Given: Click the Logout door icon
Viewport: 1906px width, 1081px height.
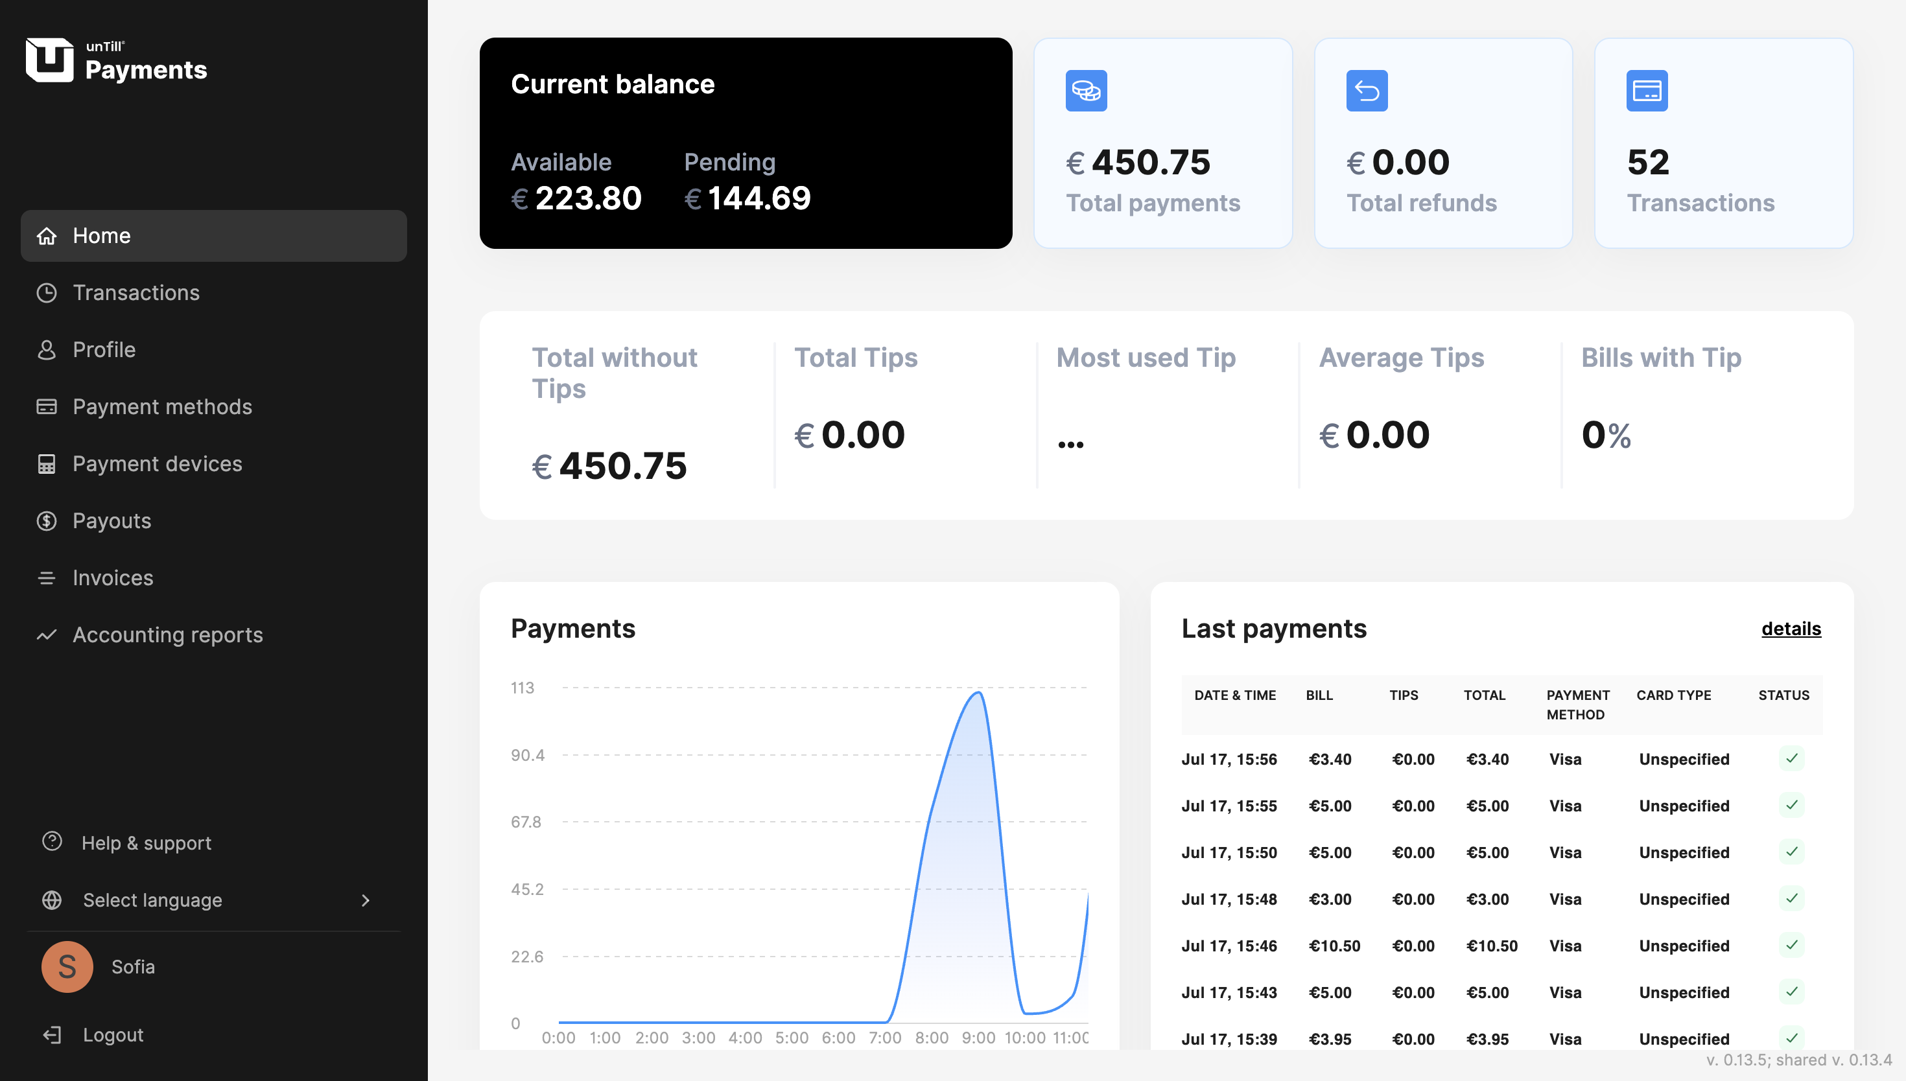Looking at the screenshot, I should [52, 1035].
